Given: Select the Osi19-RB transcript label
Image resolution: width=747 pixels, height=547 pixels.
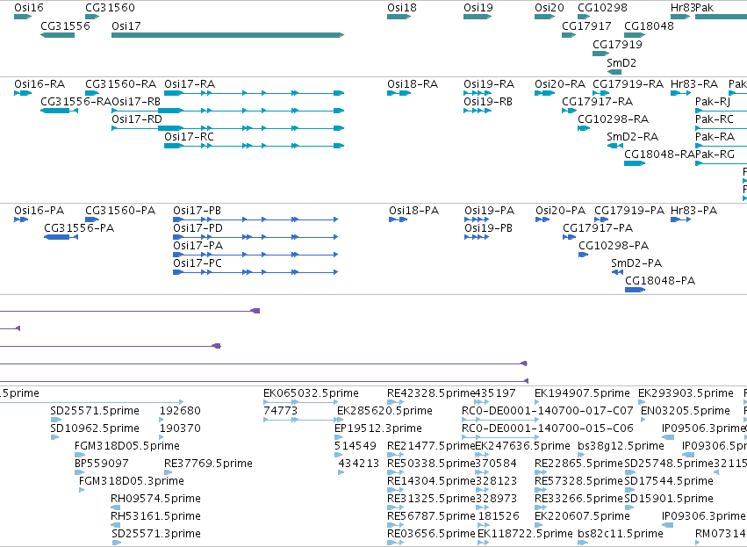Looking at the screenshot, I should coord(488,102).
